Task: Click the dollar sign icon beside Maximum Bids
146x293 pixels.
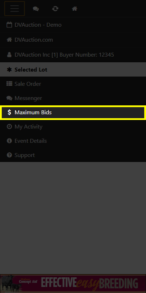Action: 9,112
